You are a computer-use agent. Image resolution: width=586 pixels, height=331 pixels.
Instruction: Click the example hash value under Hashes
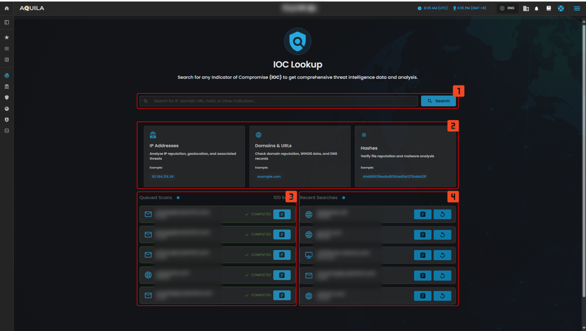click(394, 176)
